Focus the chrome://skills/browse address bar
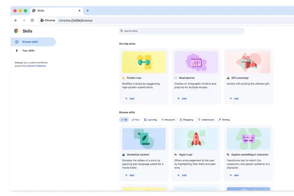The height and width of the screenshot is (196, 294). coord(76,20)
